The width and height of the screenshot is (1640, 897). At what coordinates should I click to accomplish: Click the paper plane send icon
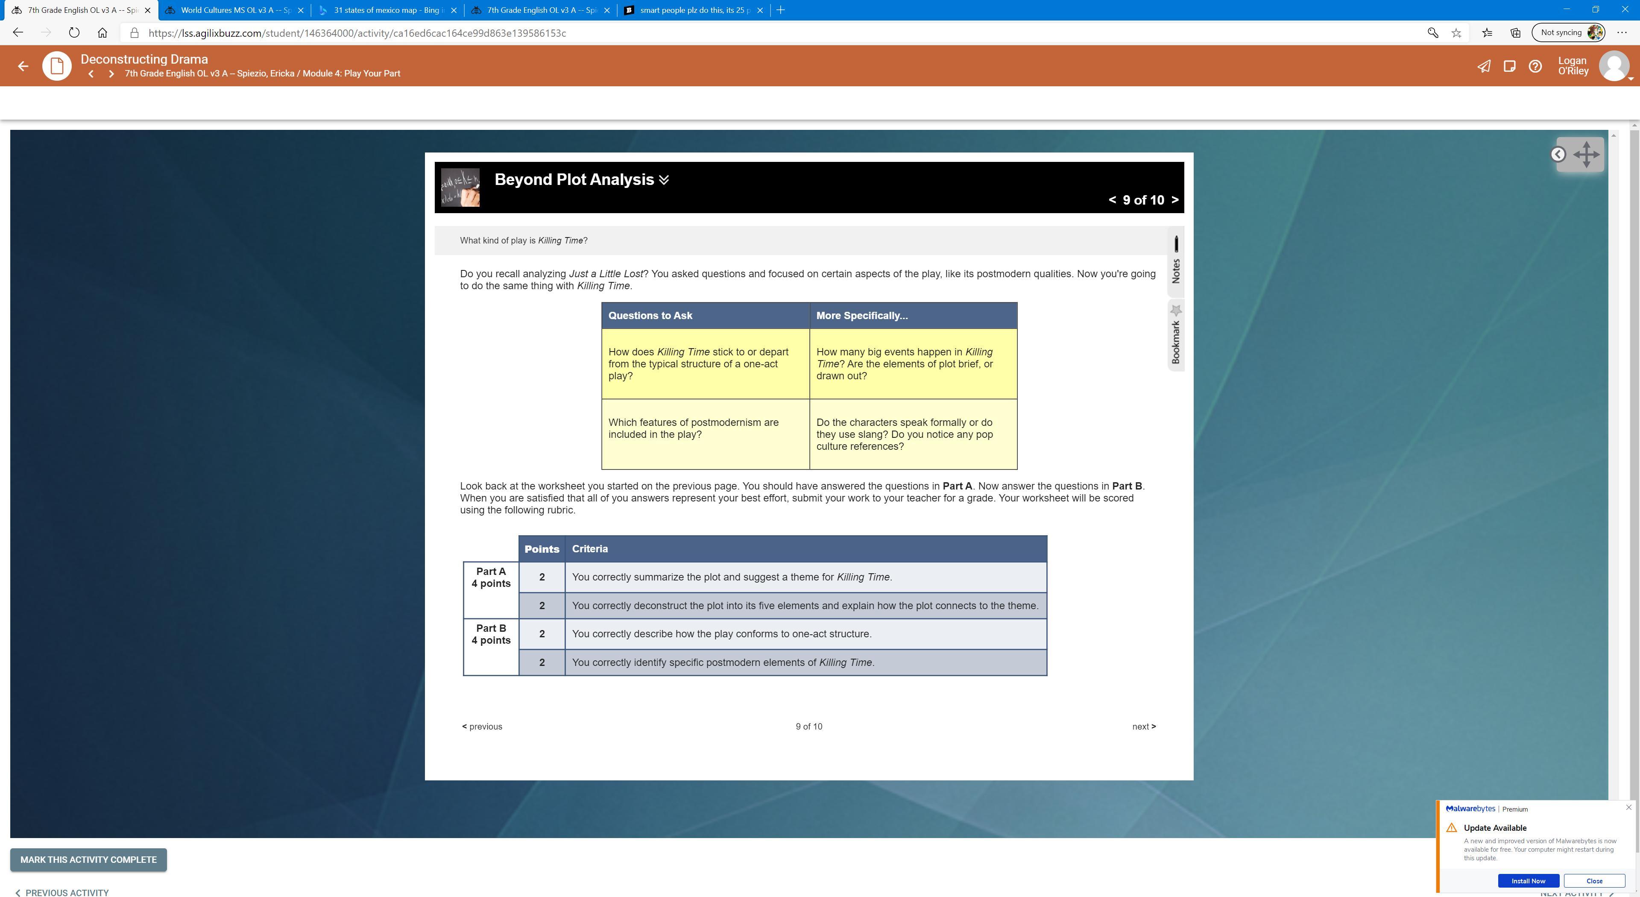point(1483,66)
